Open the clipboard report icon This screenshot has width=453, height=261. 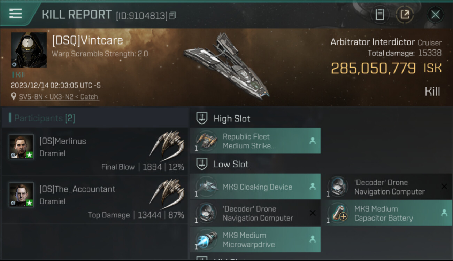click(x=379, y=15)
